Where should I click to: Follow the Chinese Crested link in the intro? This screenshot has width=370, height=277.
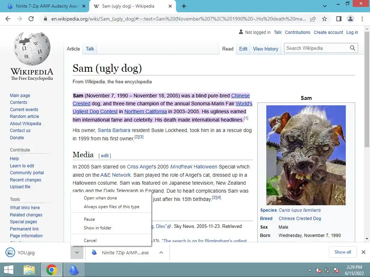click(x=240, y=96)
